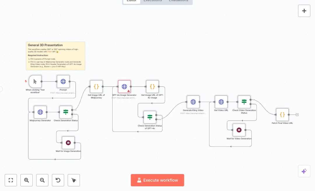The height and width of the screenshot is (191, 315).
Task: Open the GPT-4o Image Generator node
Action: pyautogui.click(x=124, y=86)
